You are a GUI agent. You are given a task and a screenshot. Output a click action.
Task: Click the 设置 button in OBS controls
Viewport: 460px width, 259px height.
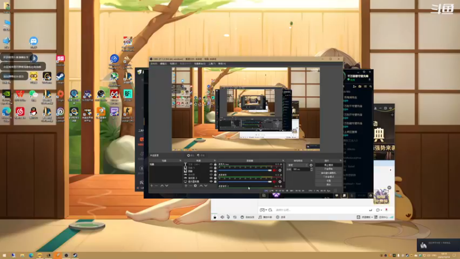click(328, 180)
